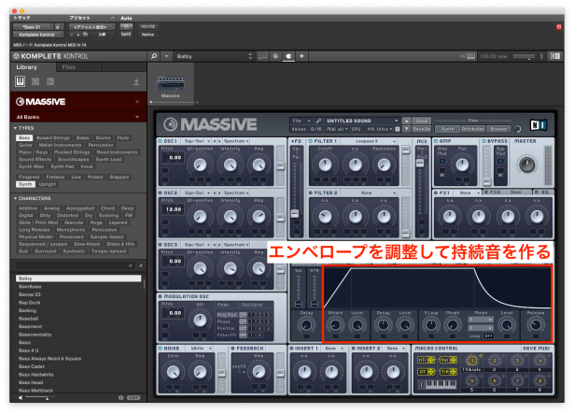Toggle OSC1 power button
The image size is (574, 414).
[x=158, y=140]
